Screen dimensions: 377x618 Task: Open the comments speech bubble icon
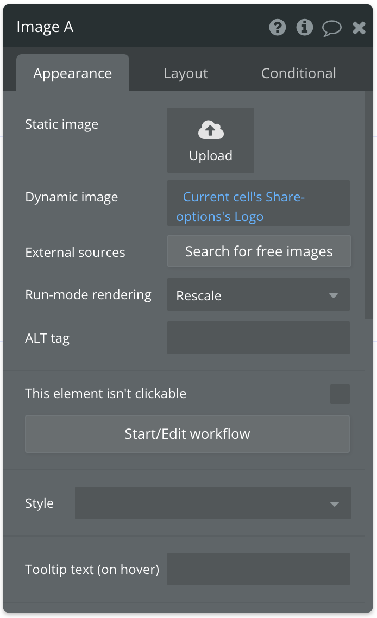332,28
